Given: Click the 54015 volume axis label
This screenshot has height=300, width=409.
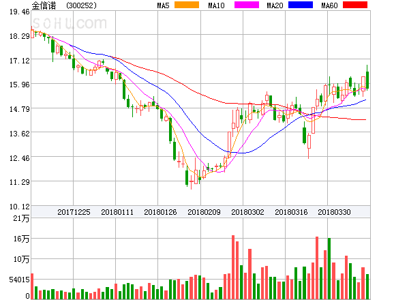Looking at the screenshot, I should coord(20,280).
